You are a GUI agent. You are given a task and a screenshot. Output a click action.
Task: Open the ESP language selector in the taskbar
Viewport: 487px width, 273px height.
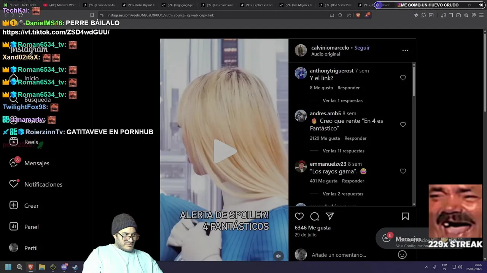click(x=444, y=267)
